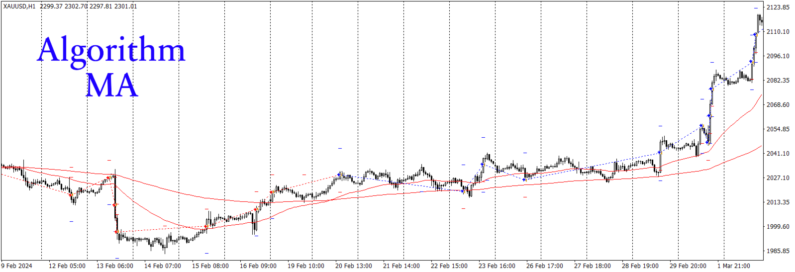Click the price label 2054.85

click(x=778, y=129)
